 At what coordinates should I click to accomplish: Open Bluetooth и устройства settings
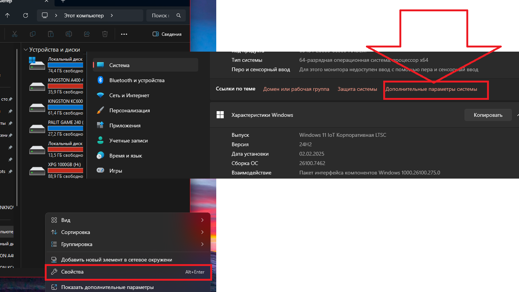point(146,80)
